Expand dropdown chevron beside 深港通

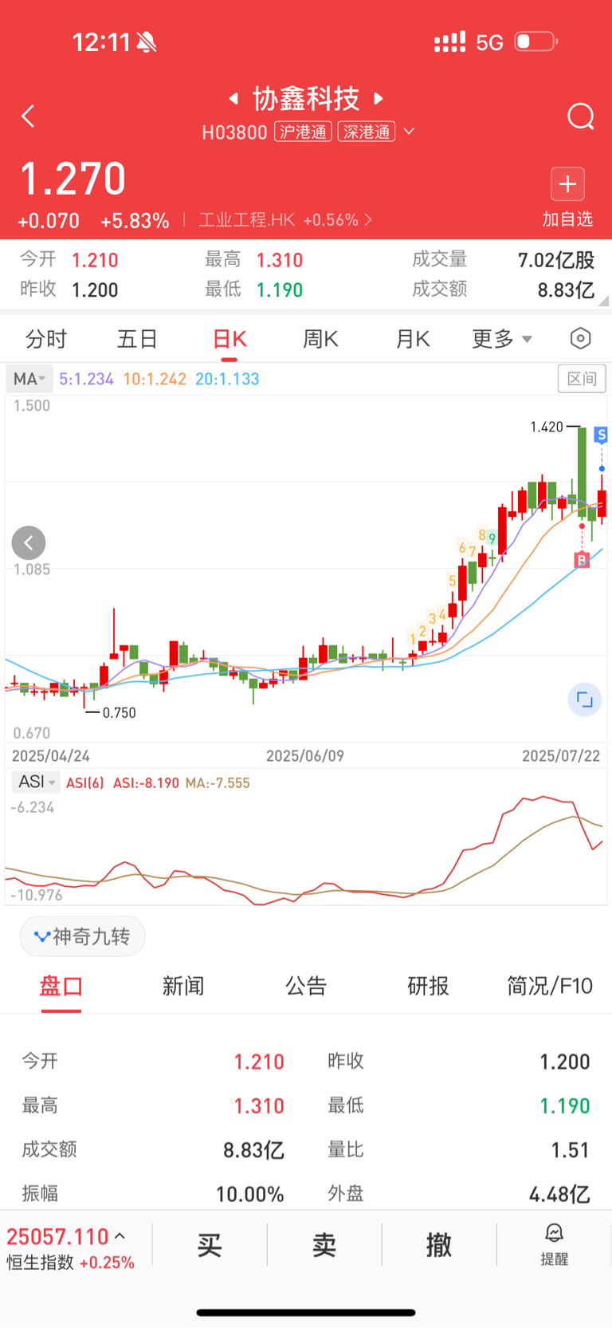(410, 132)
